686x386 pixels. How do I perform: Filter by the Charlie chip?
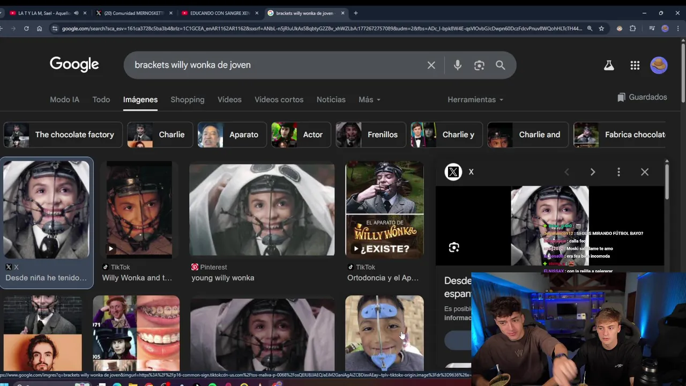[160, 135]
